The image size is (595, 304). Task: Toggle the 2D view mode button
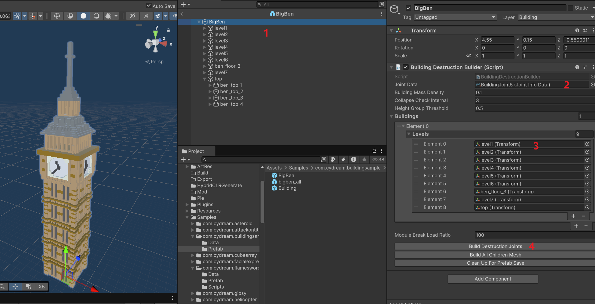click(x=133, y=16)
